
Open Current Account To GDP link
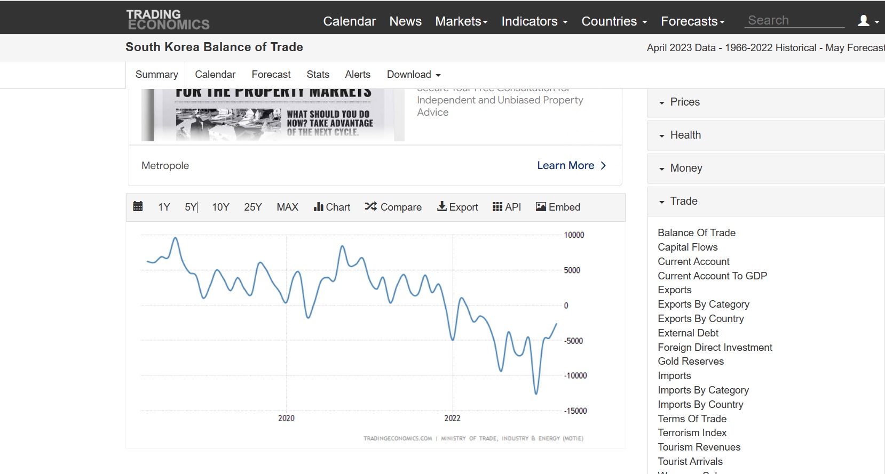point(712,276)
